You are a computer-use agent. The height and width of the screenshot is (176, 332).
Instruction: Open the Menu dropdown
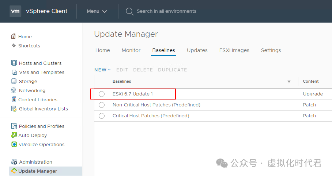(97, 11)
